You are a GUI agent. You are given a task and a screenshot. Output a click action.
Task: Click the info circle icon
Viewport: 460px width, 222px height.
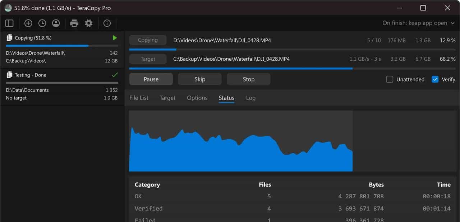tap(107, 23)
